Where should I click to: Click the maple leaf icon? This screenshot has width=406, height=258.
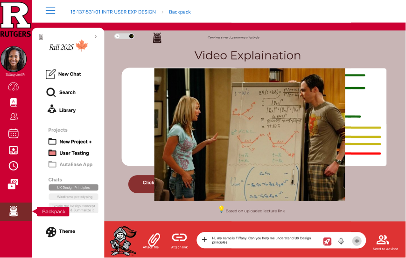(82, 46)
